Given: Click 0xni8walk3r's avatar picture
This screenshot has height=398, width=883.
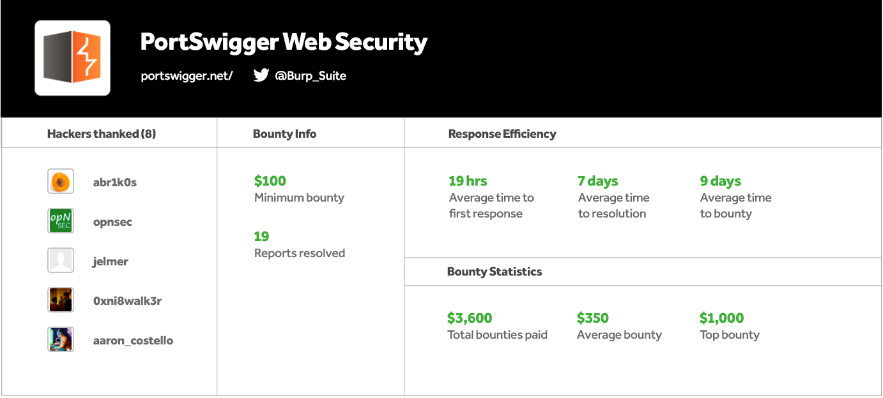Looking at the screenshot, I should coord(61,300).
